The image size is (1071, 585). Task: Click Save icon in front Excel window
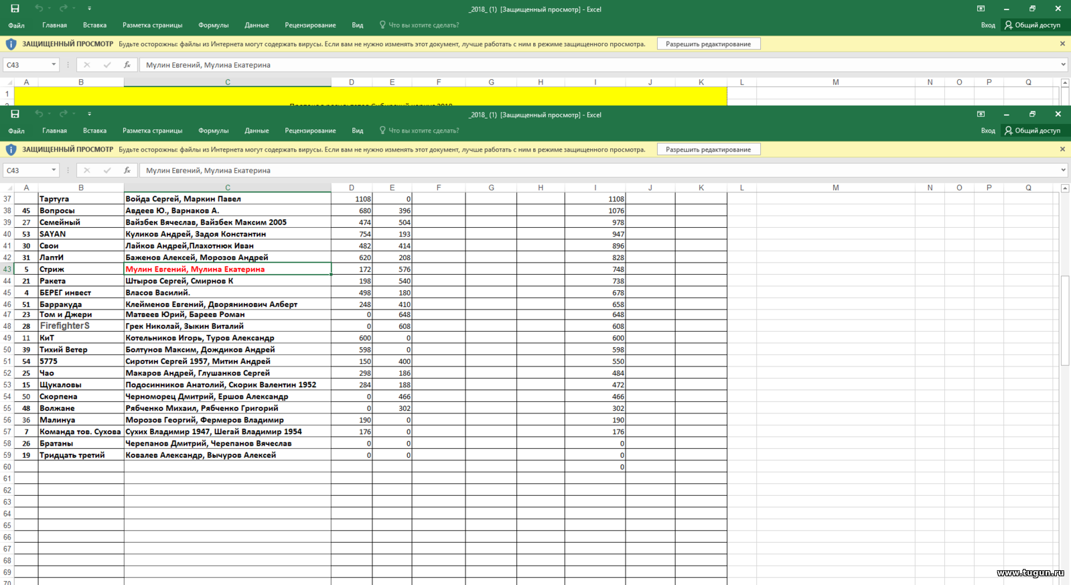tap(15, 114)
